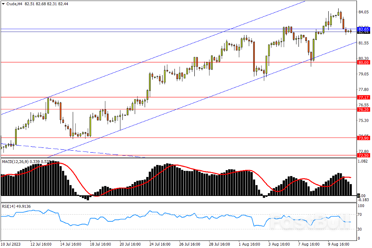Viewport: 372px width, 248px height.
Task: Click the 72.50 red price label
Action: pyautogui.click(x=363, y=155)
